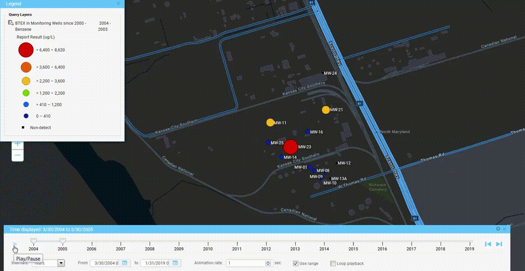Enable Loop playback checkbox
Screen dimensions: 525x271
(x=333, y=264)
